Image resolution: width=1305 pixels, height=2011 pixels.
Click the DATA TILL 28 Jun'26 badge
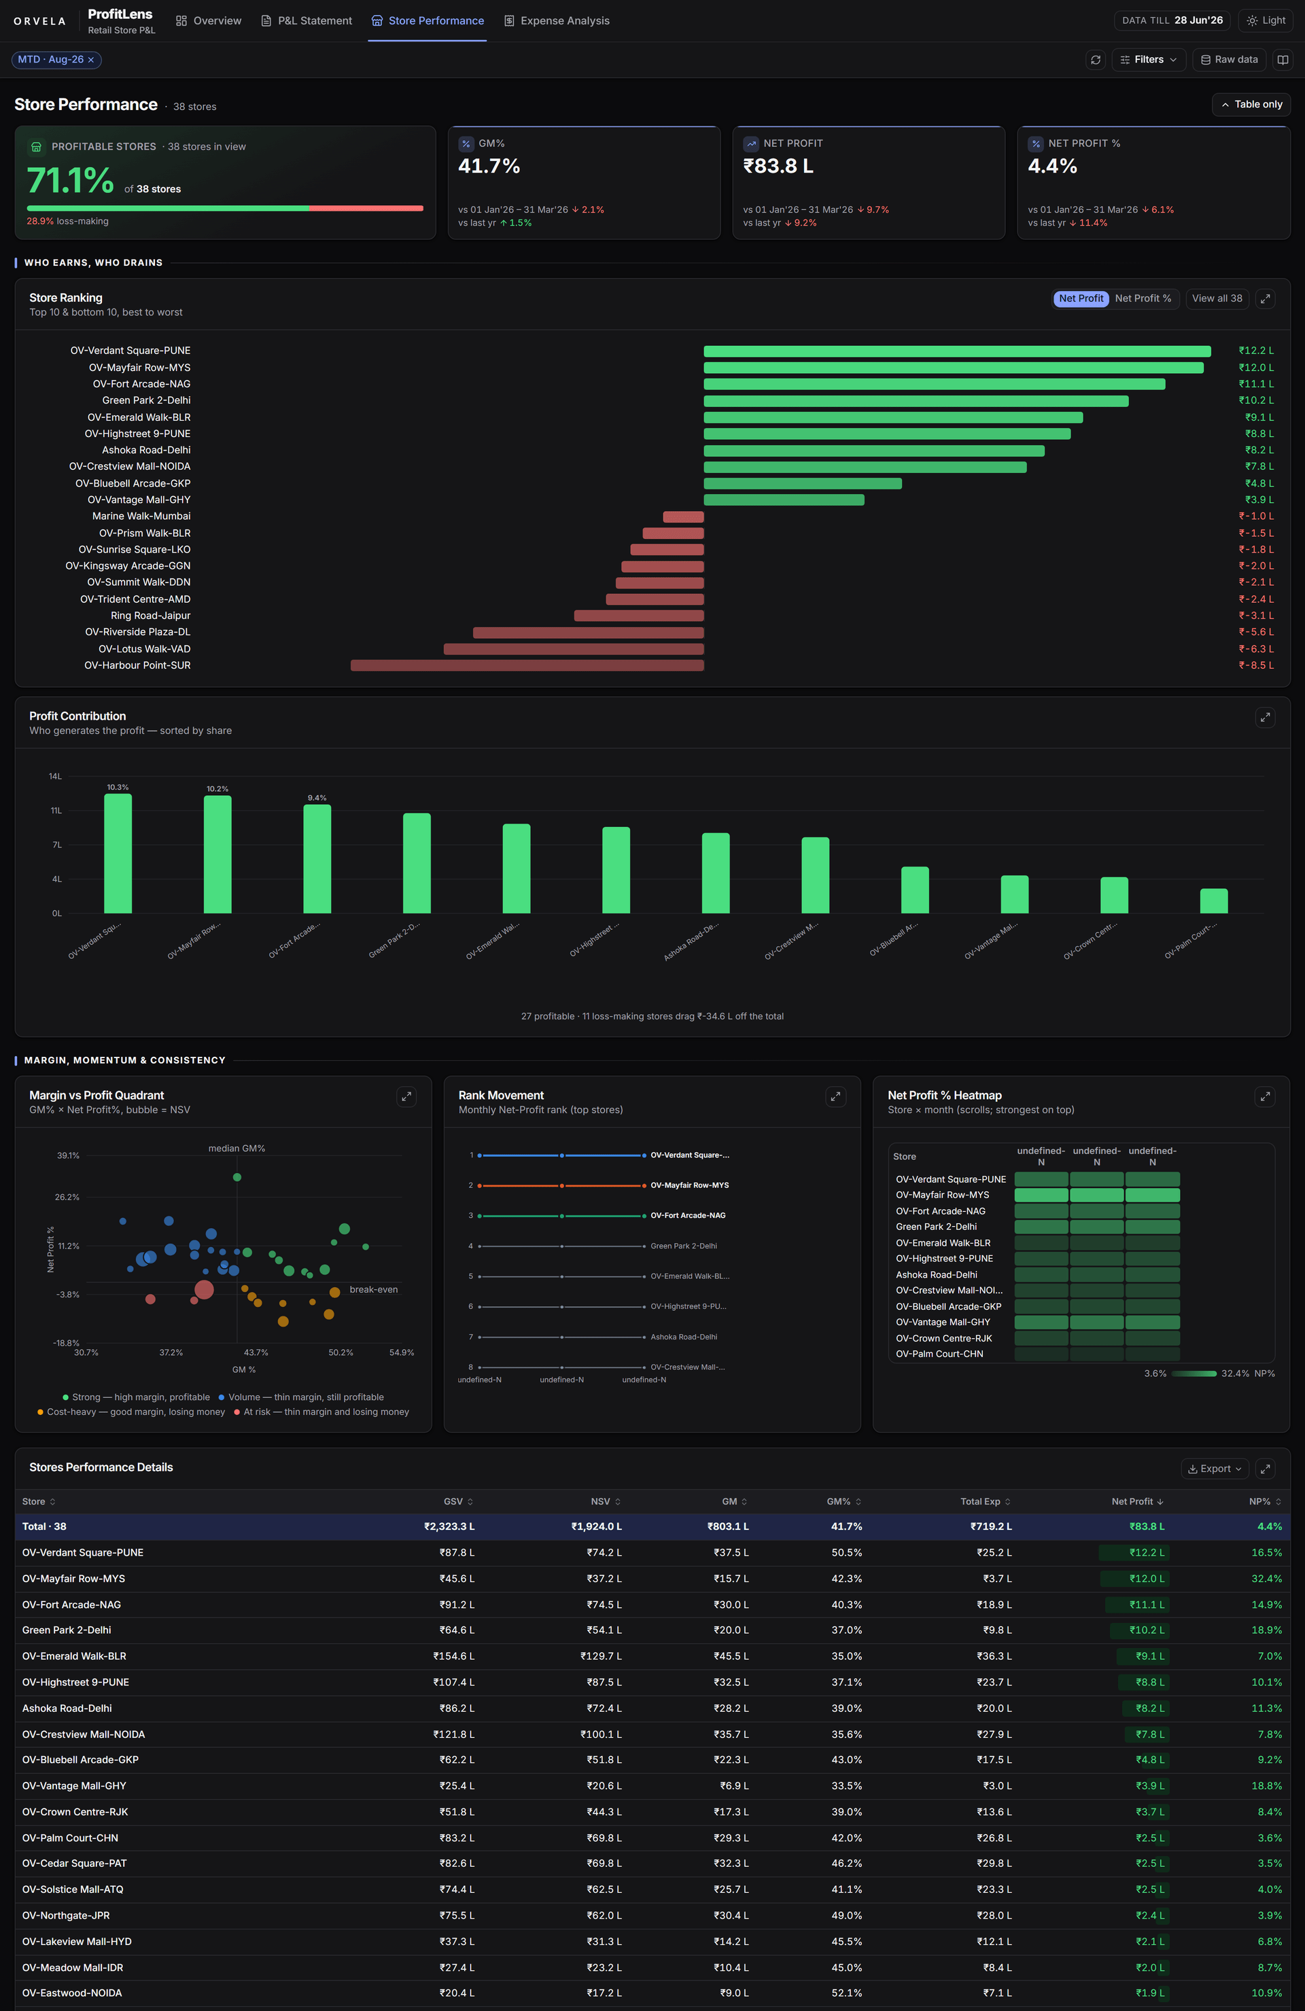(x=1172, y=20)
